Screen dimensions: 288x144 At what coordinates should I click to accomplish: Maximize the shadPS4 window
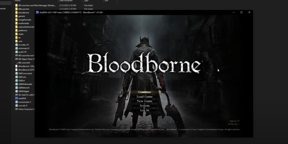click(x=241, y=12)
